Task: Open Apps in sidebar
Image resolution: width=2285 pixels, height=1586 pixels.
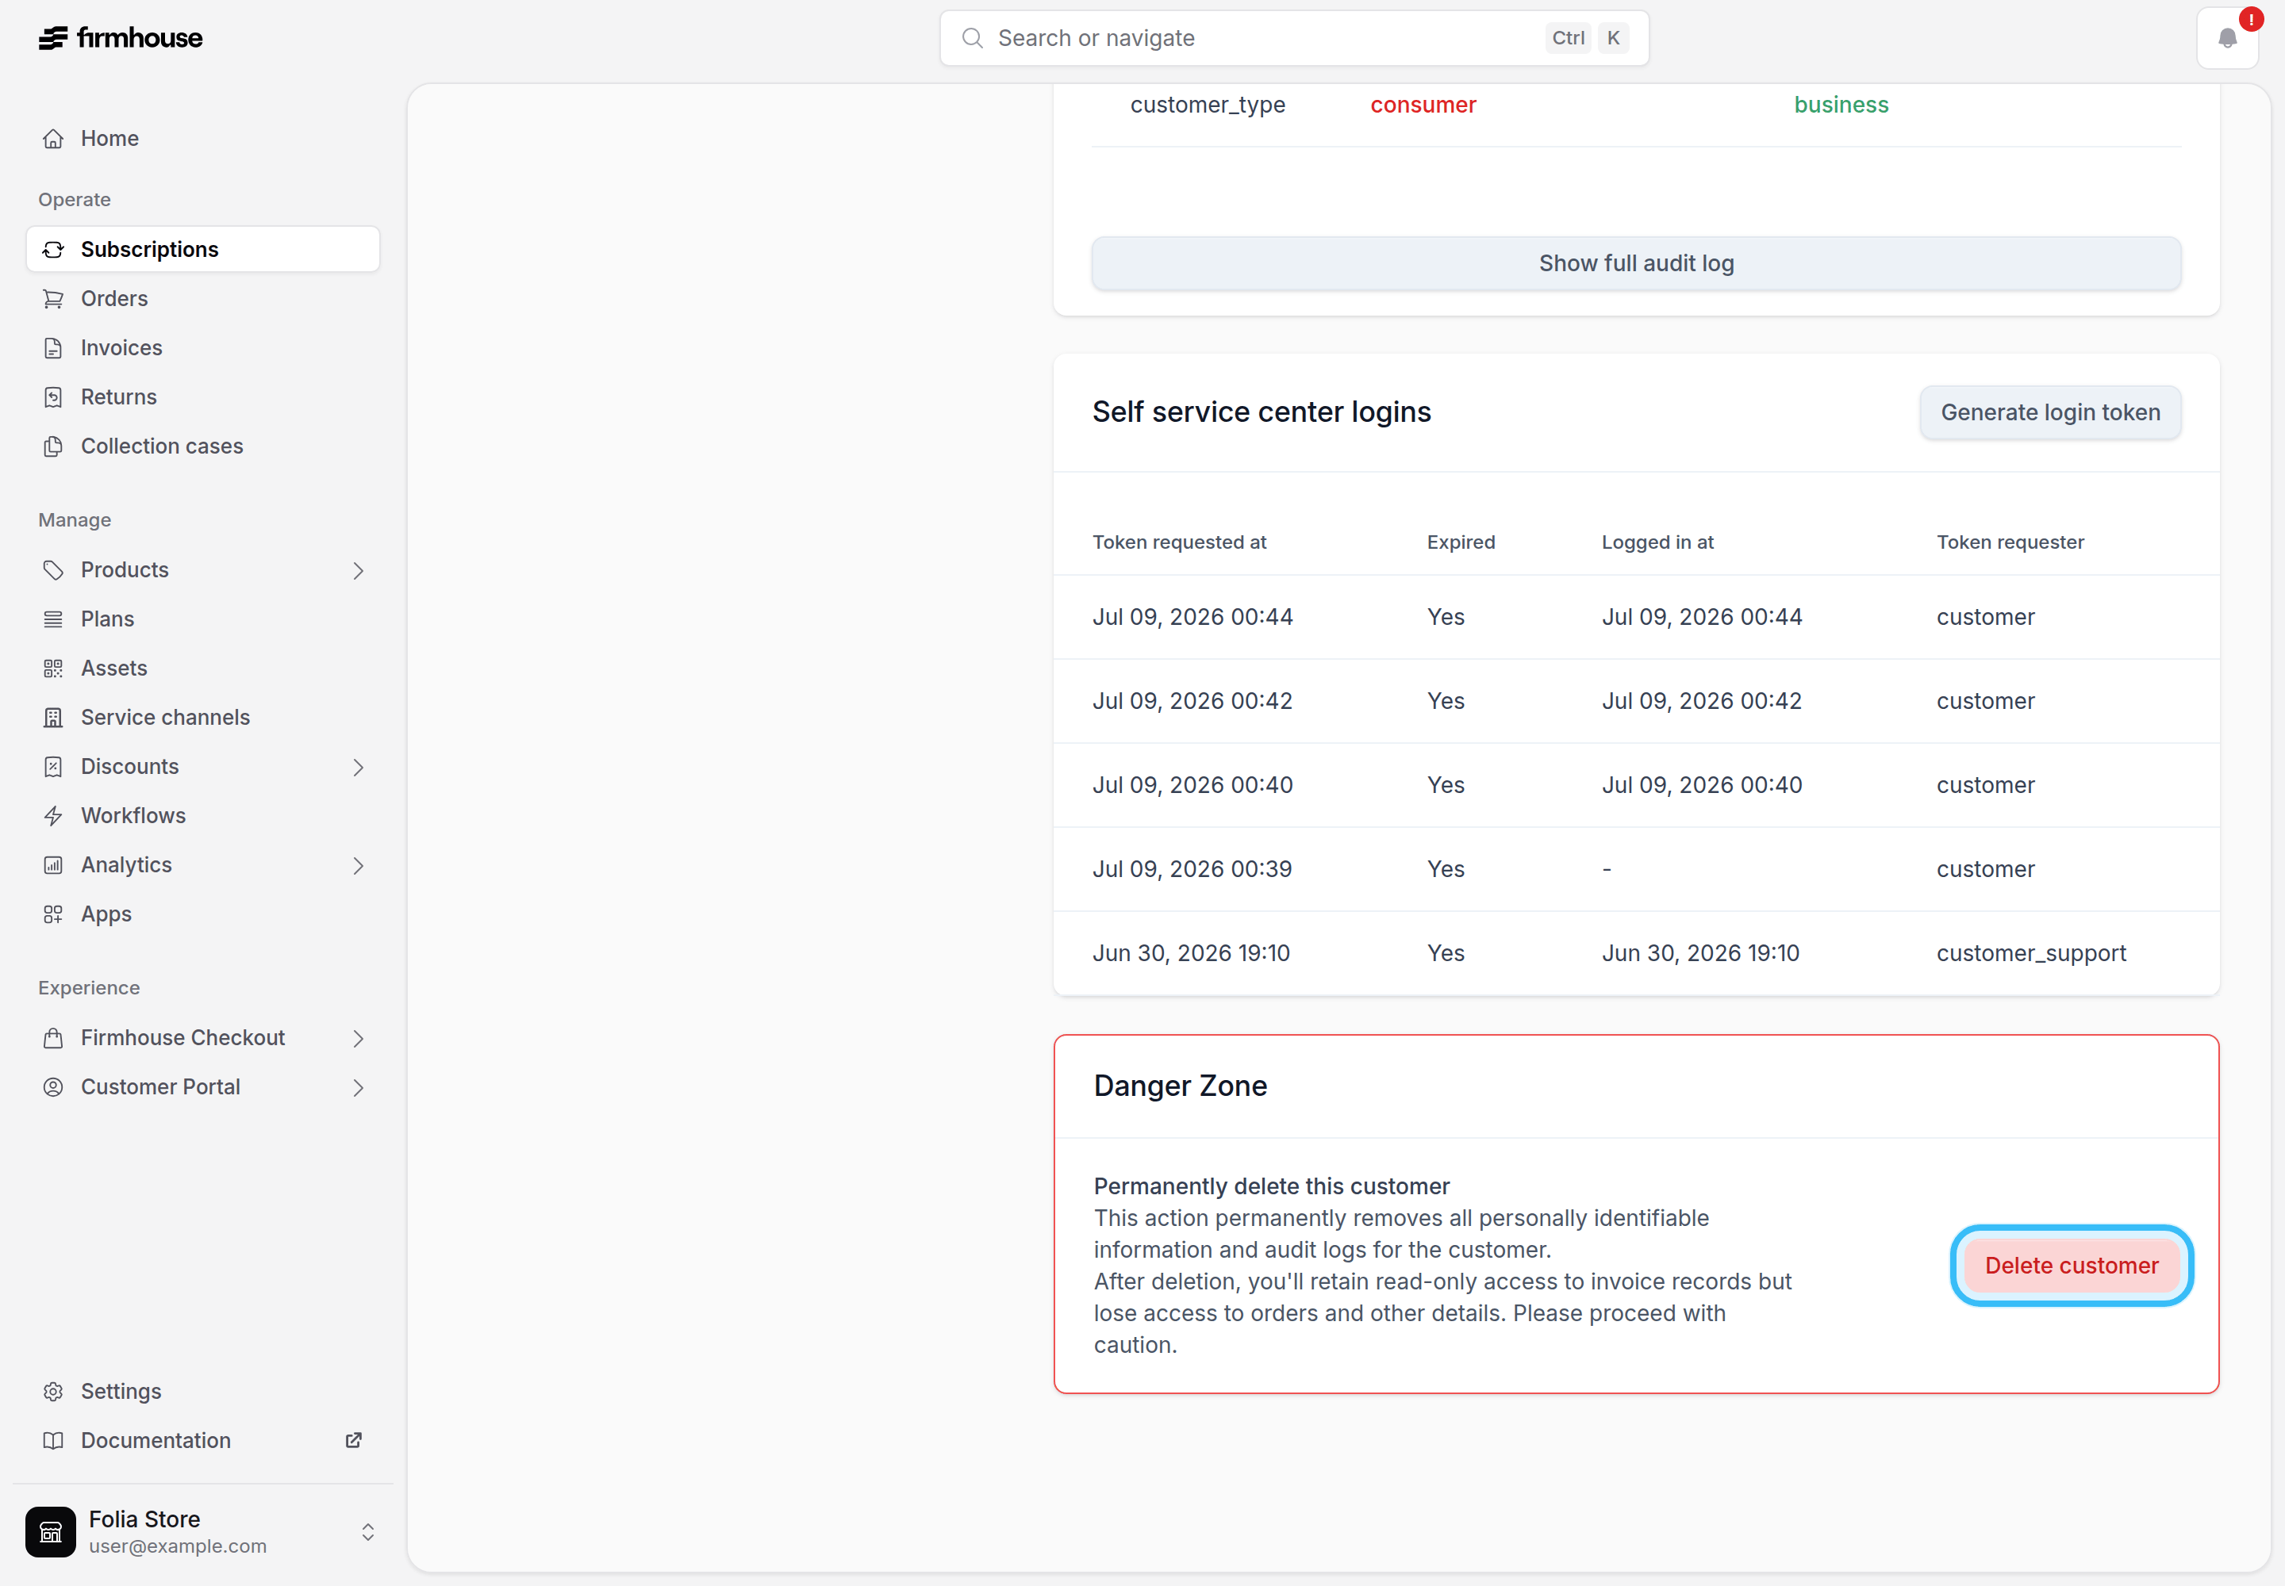Action: [x=203, y=914]
